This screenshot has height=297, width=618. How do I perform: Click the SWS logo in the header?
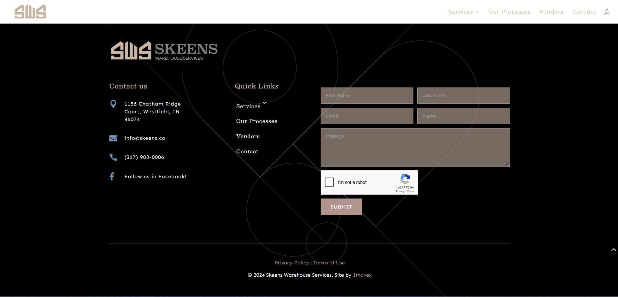[30, 12]
